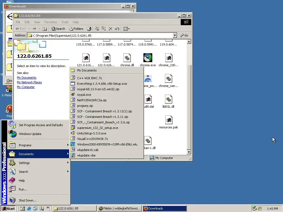Click the Move To toolbar icon
This screenshot has height=212, width=283.
[x=97, y=29]
